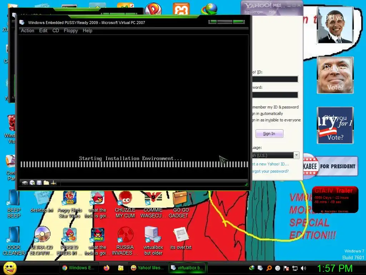Toggle 'Sign in automatically' option label
The image size is (366, 275).
tap(267, 114)
